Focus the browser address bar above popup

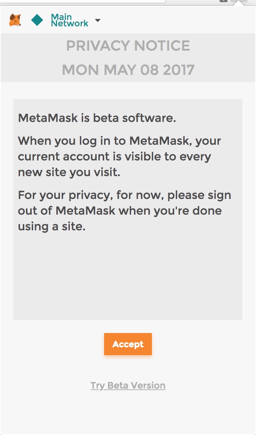(x=82, y=1)
